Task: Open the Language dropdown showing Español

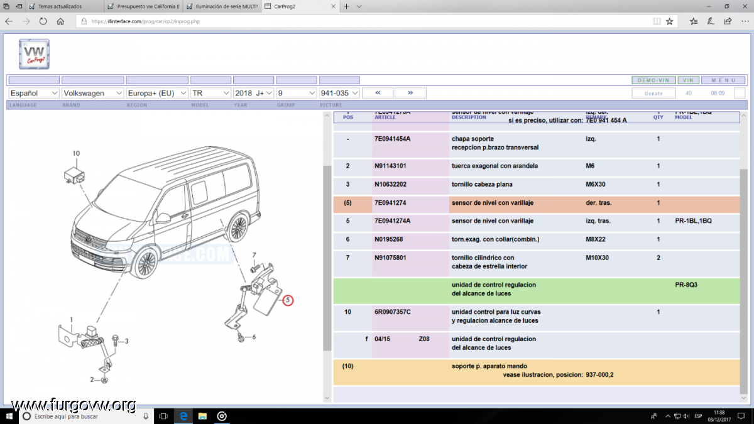Action: pyautogui.click(x=34, y=93)
